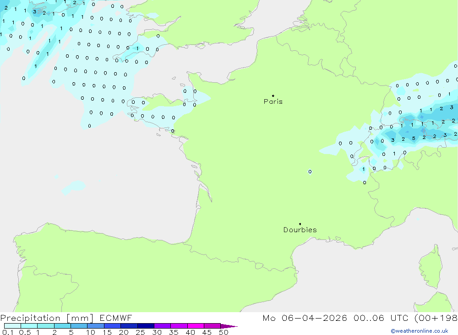Click the legend scale label '10'
Viewport: 458px width, 335px height.
point(91,332)
